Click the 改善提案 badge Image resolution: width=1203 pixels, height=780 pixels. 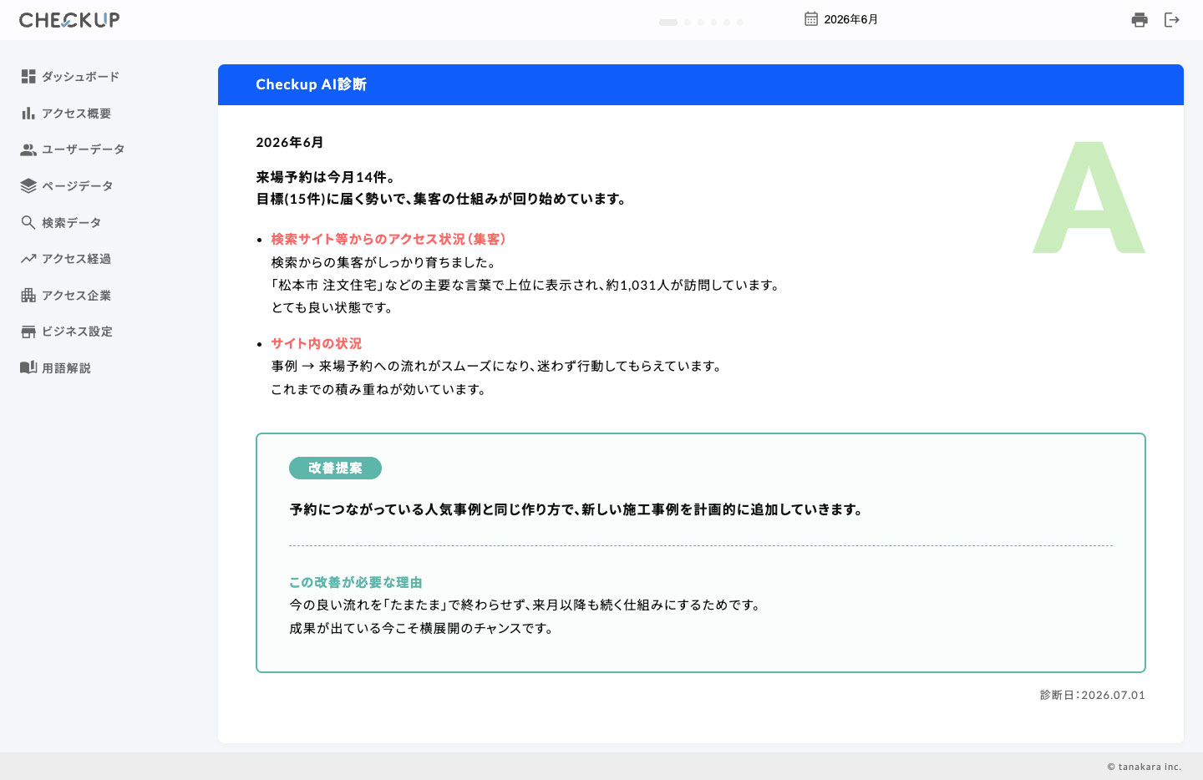pyautogui.click(x=335, y=469)
